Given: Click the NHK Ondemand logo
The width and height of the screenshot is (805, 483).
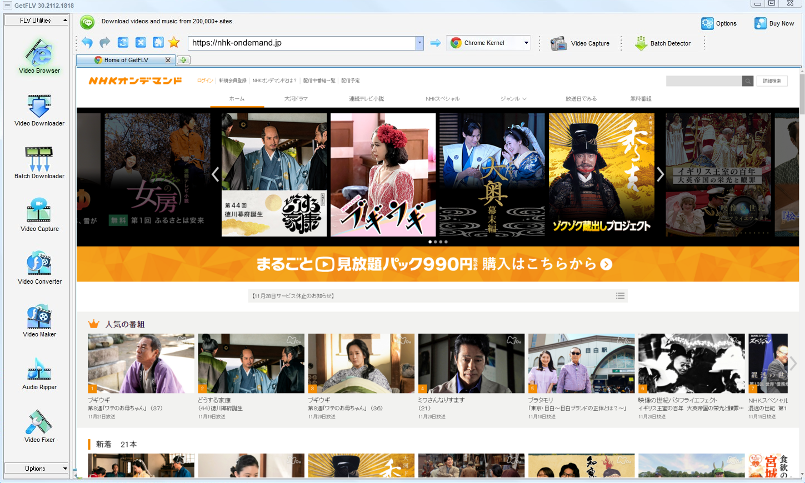Looking at the screenshot, I should click(135, 80).
